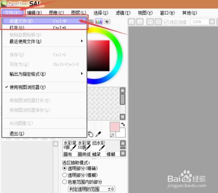This screenshot has height=193, width=218.
Task: Click tool tray scroll up arrow
Action: 123,143
